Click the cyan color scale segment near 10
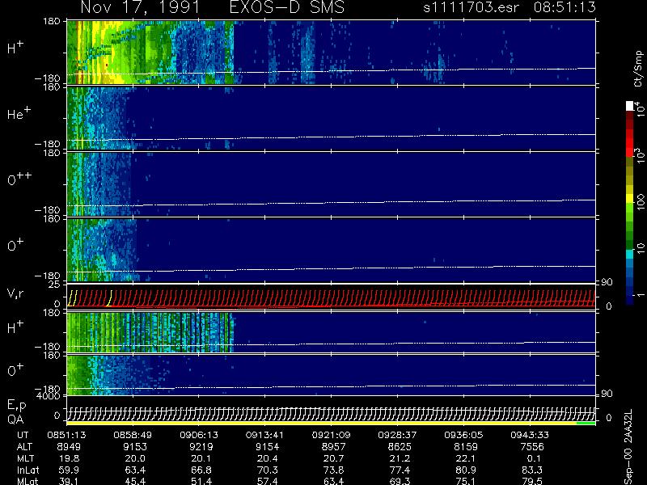 click(x=630, y=254)
